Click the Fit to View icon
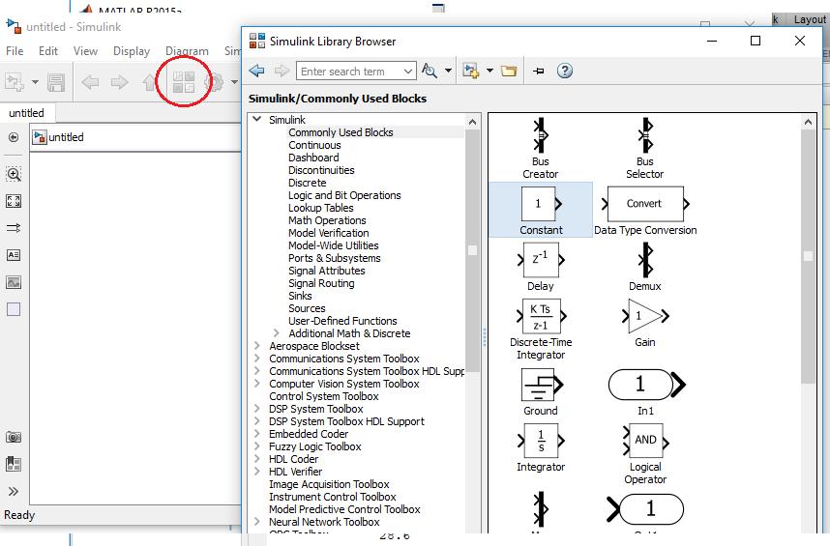 point(14,201)
